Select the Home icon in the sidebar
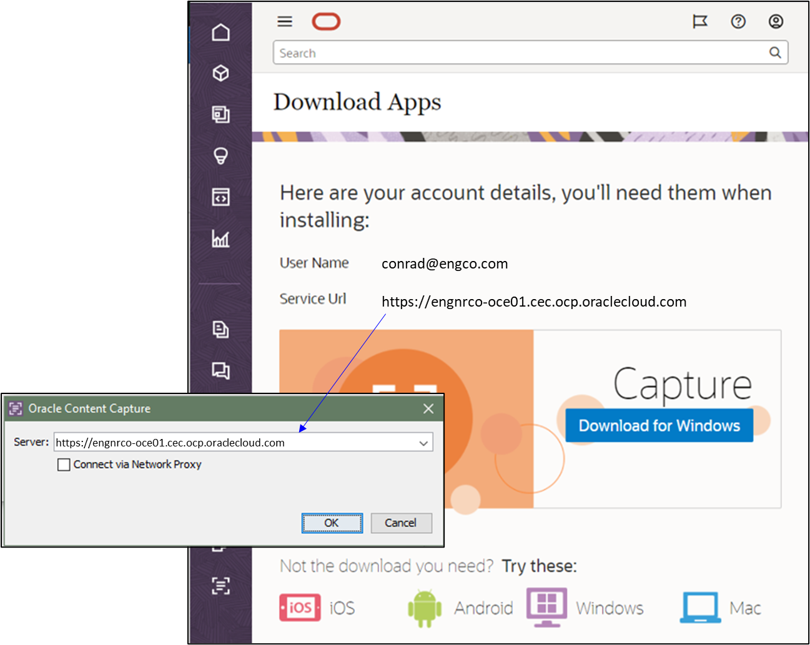This screenshot has width=810, height=645. point(221,32)
